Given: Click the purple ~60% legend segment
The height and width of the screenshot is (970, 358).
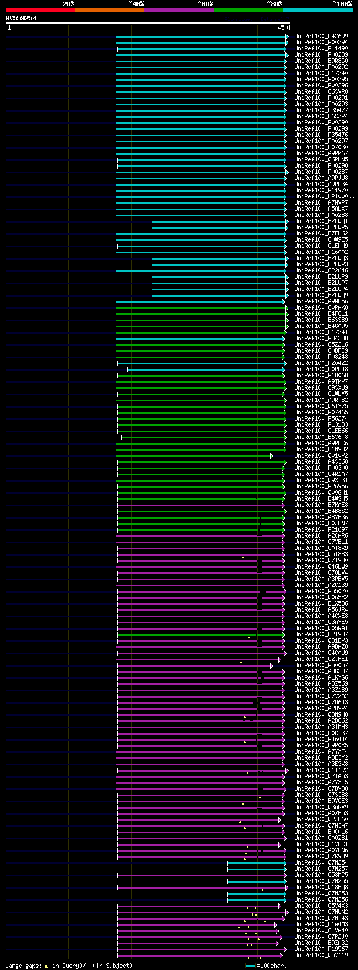Looking at the screenshot, I should 179,10.
